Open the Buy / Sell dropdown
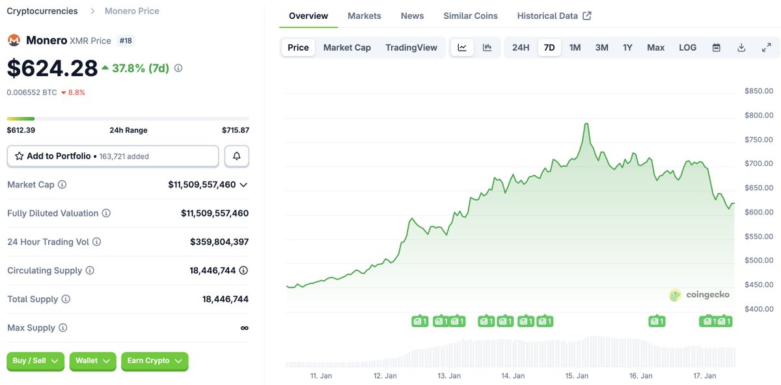 pyautogui.click(x=36, y=361)
